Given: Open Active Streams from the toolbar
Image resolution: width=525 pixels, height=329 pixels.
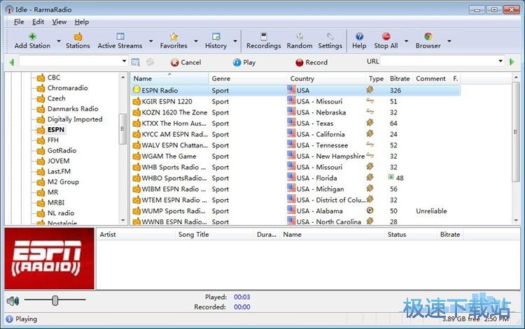Looking at the screenshot, I should (x=120, y=36).
